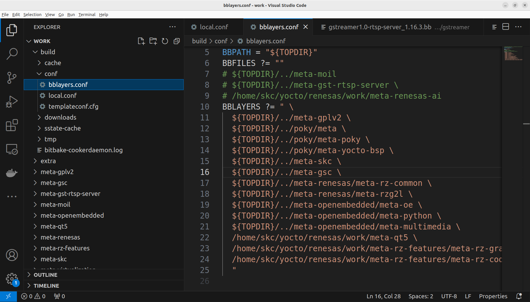
Task: Collapse the conf folder
Action: [51, 74]
